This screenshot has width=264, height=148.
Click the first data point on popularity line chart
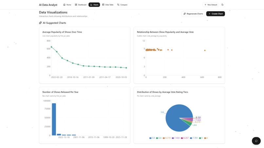point(51,47)
